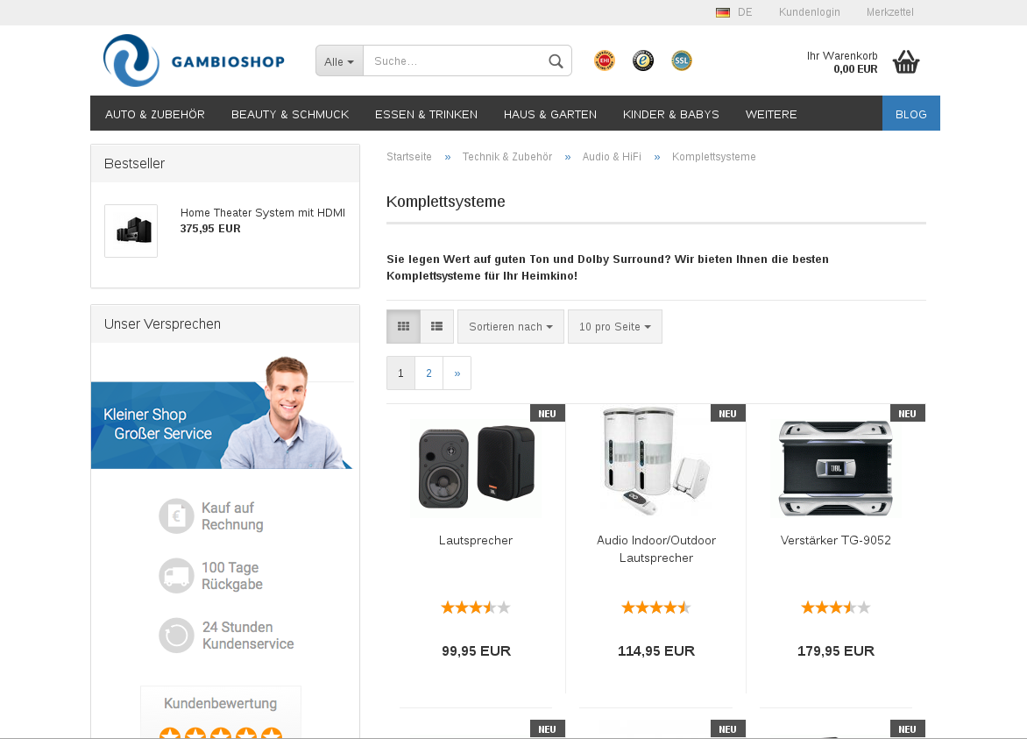
Task: Click the Audio & HiFi breadcrumb
Action: pos(612,157)
